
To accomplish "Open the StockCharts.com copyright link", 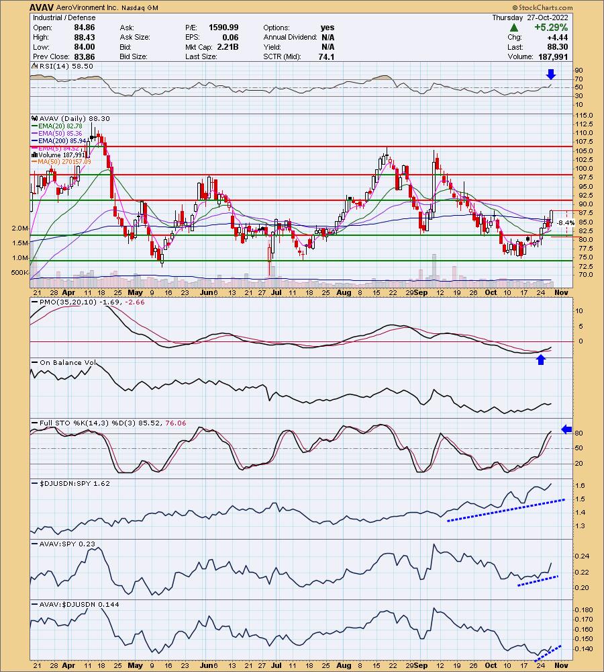I will [x=542, y=7].
